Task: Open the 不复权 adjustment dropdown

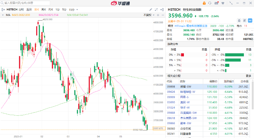Action: (149, 15)
